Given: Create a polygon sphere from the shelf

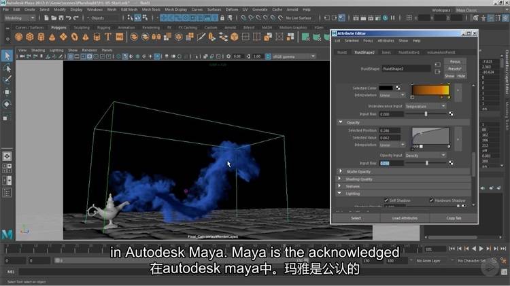Looking at the screenshot, I should [x=19, y=37].
